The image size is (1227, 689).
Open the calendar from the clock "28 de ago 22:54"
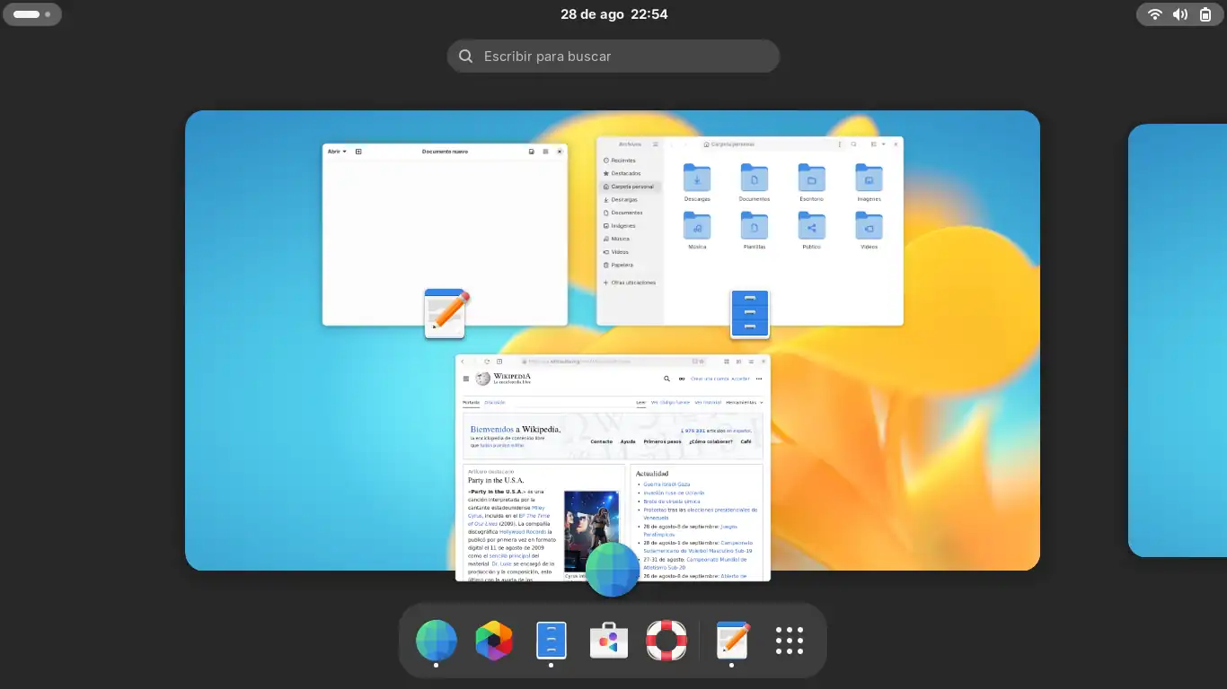coord(613,14)
